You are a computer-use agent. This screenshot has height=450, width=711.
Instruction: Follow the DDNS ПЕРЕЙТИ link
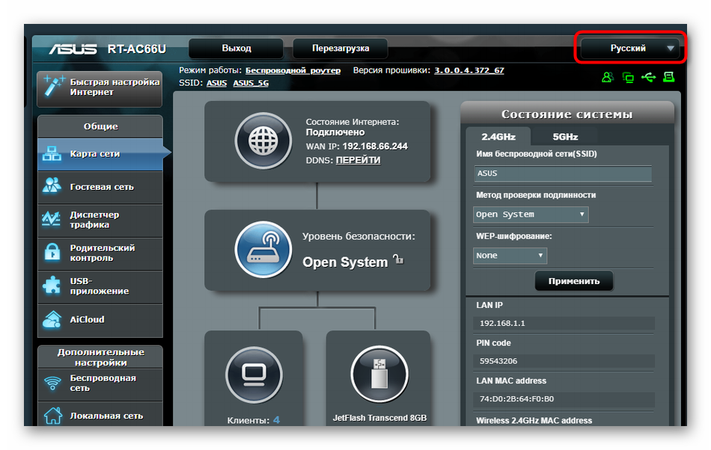(358, 160)
